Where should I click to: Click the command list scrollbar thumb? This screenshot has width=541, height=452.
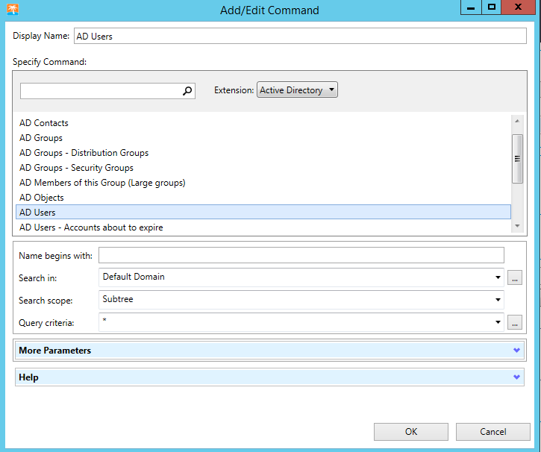click(517, 159)
